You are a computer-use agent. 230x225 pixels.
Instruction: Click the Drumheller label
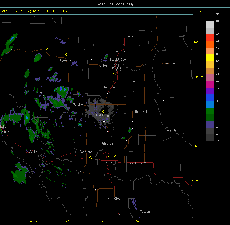[x=170, y=130]
